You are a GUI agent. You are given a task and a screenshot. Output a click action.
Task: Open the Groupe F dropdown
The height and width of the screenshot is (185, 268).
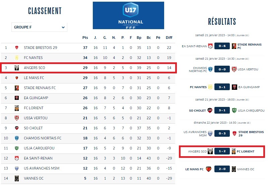click(x=39, y=27)
